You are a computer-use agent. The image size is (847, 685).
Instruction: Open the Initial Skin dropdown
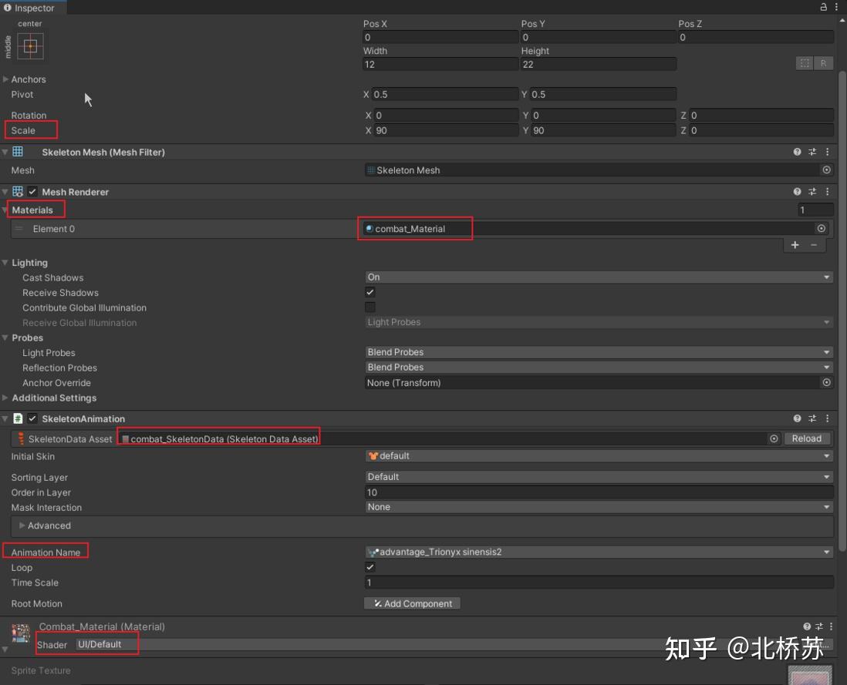coord(598,455)
